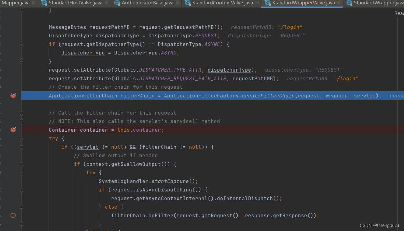The width and height of the screenshot is (404, 231).
Task: Click the ApplicationFilterChain type name
Action: 83,96
